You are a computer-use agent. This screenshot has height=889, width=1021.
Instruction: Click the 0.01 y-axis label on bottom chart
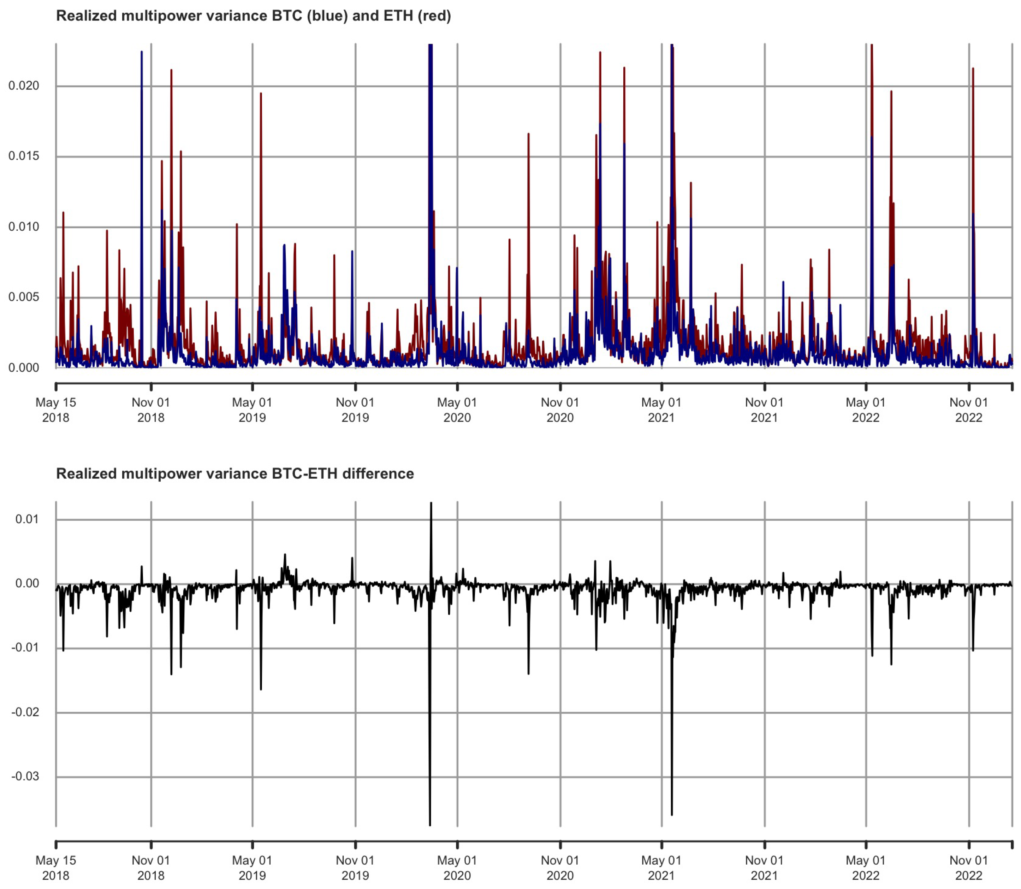[27, 519]
